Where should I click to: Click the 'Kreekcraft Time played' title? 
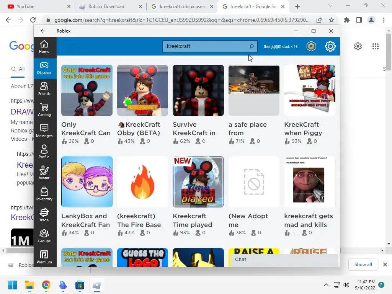point(193,220)
